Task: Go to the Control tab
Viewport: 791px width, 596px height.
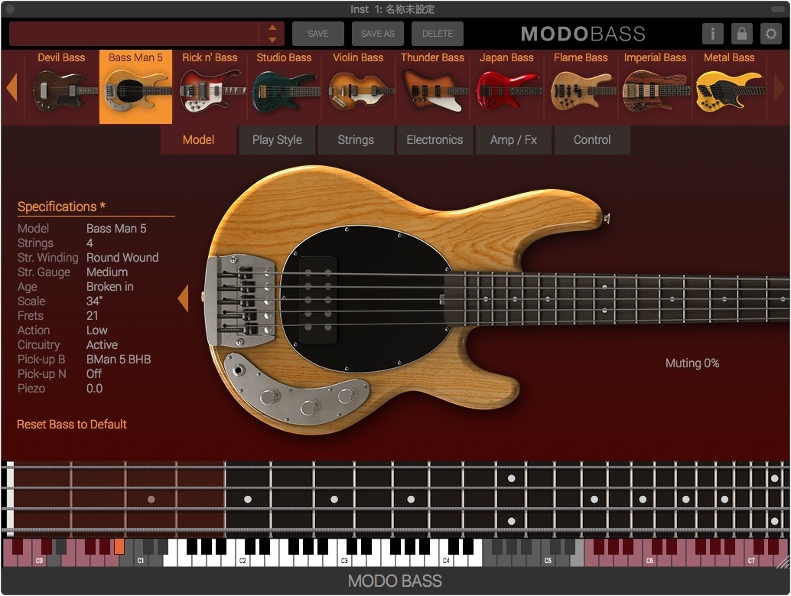Action: pyautogui.click(x=592, y=140)
